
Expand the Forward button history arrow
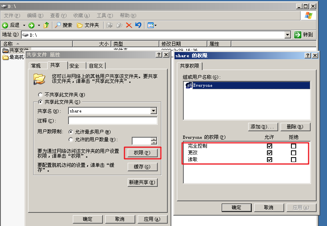(x=39, y=26)
